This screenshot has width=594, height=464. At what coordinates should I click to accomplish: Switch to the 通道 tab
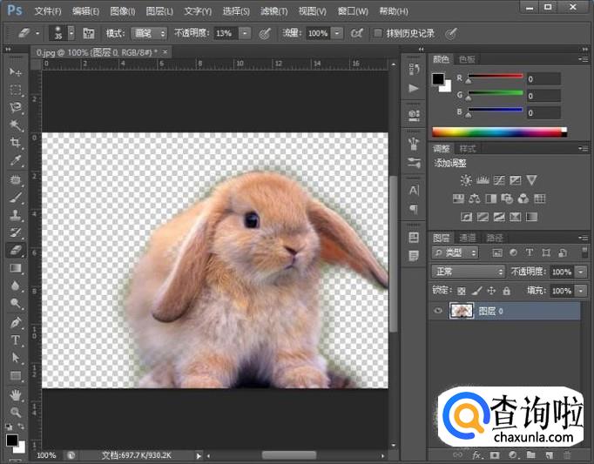pyautogui.click(x=468, y=237)
